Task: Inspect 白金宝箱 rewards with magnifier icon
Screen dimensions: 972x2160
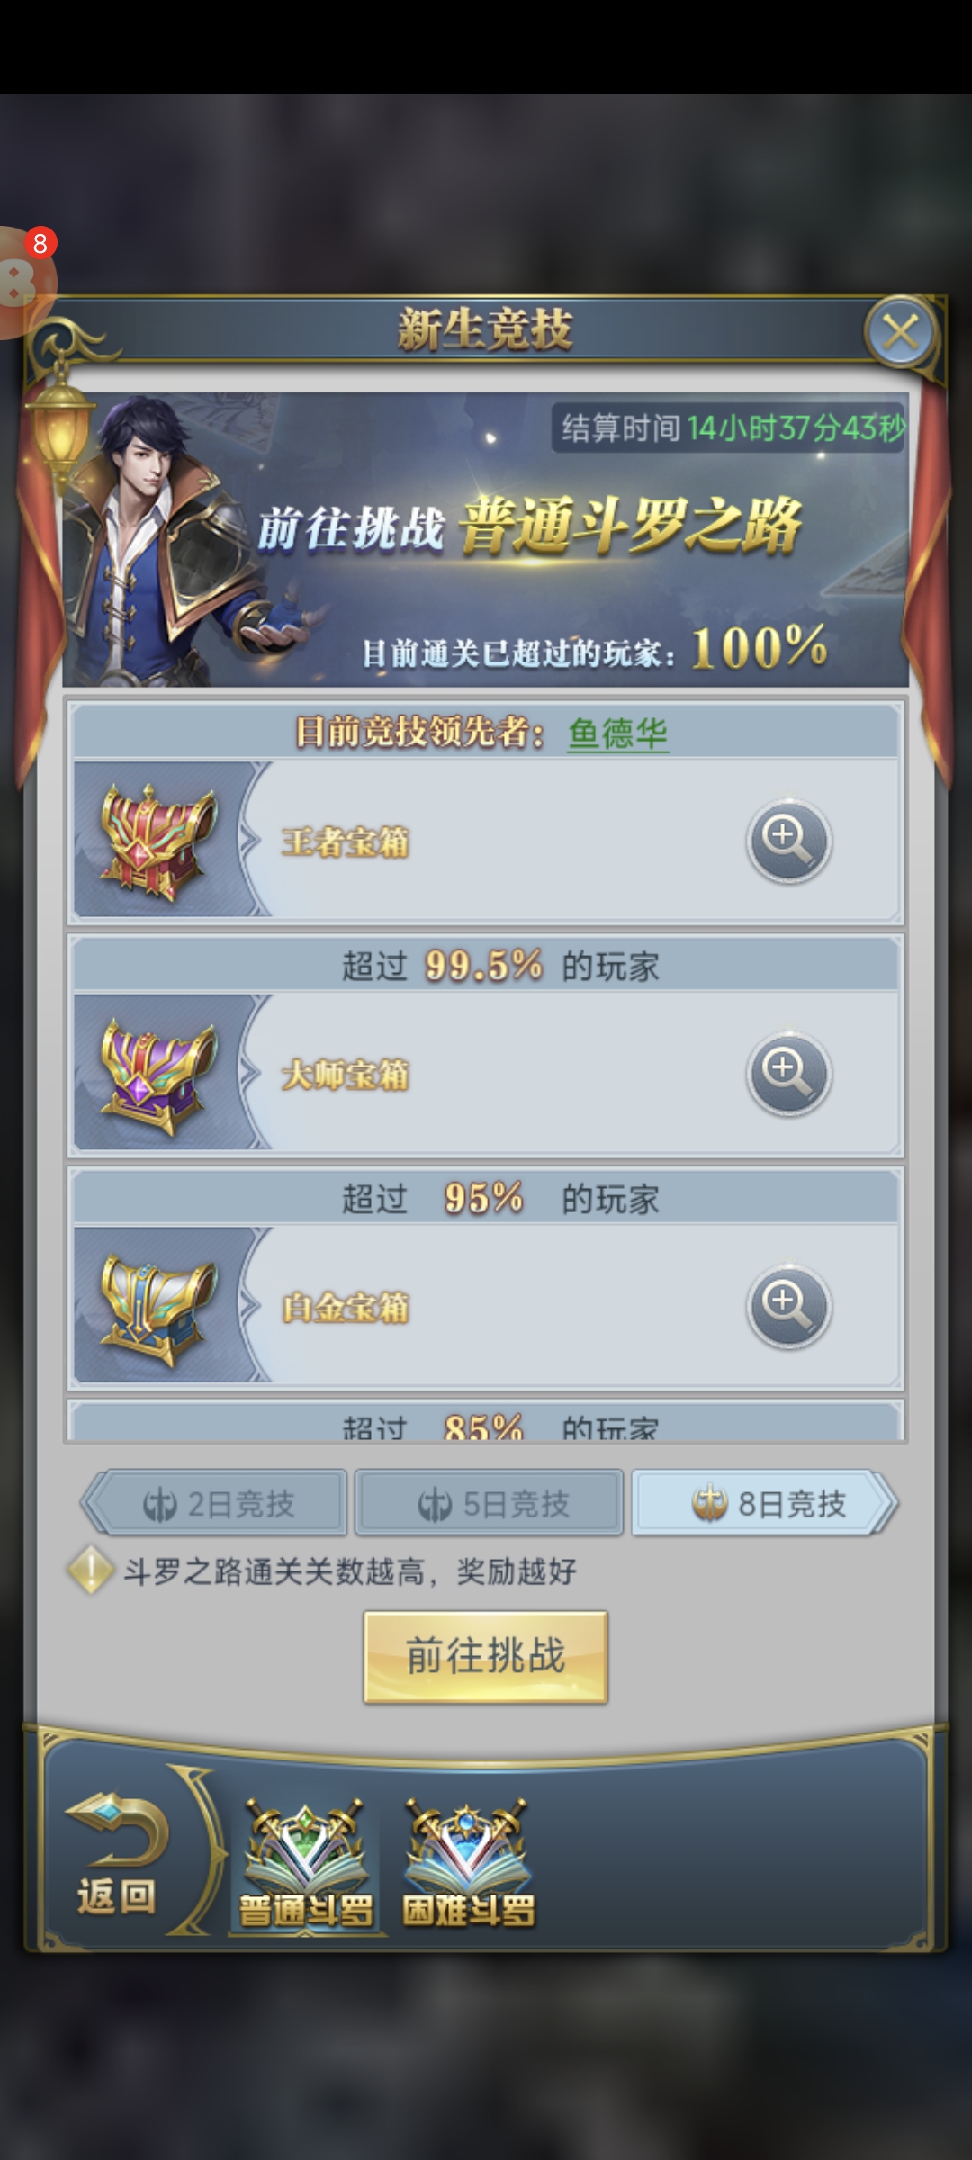Action: (788, 1306)
